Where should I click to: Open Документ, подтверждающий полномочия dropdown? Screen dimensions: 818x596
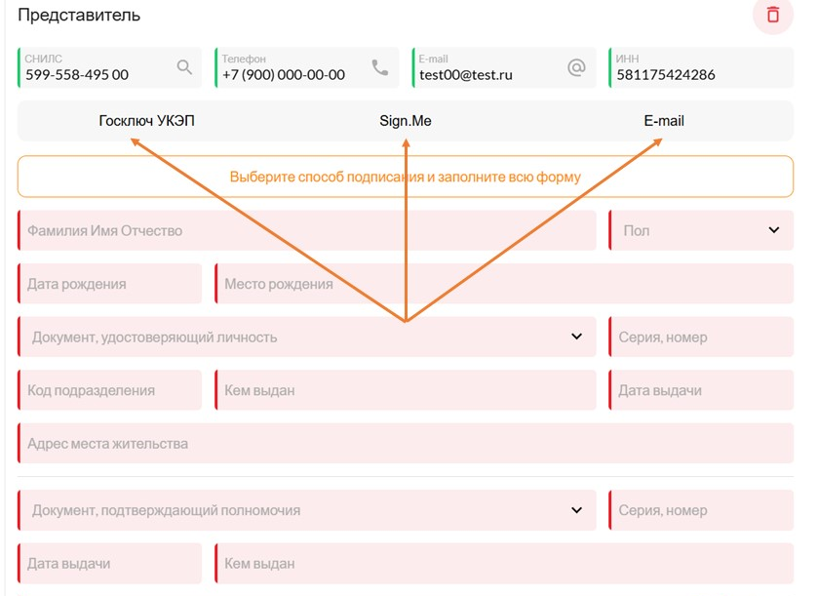[307, 510]
